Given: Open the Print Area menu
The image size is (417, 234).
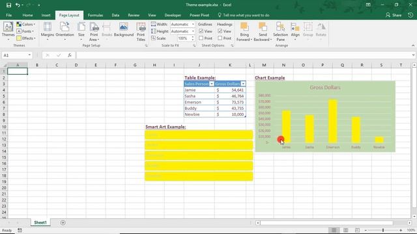Looking at the screenshot, I should tap(94, 31).
